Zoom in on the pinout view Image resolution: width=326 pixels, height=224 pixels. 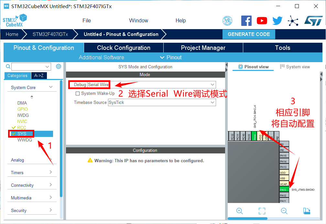click(x=240, y=211)
